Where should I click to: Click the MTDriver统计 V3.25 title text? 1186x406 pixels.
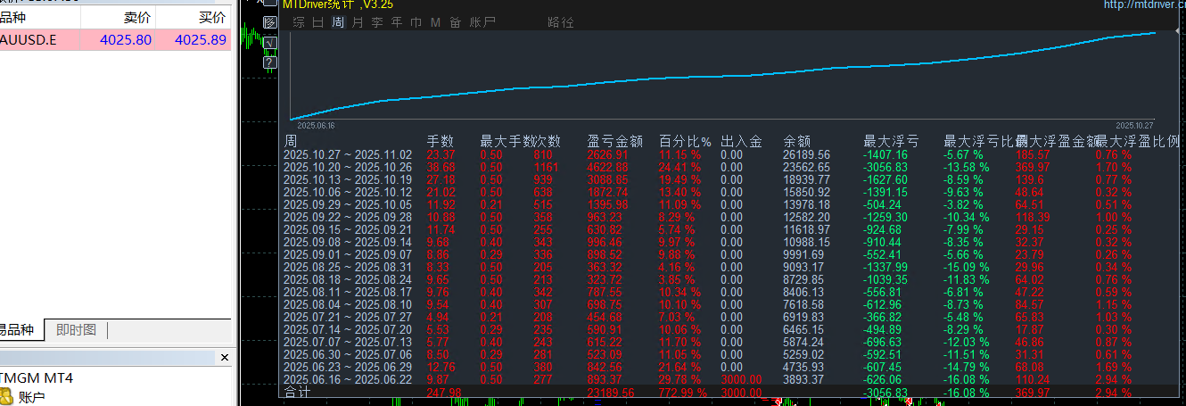tap(337, 4)
